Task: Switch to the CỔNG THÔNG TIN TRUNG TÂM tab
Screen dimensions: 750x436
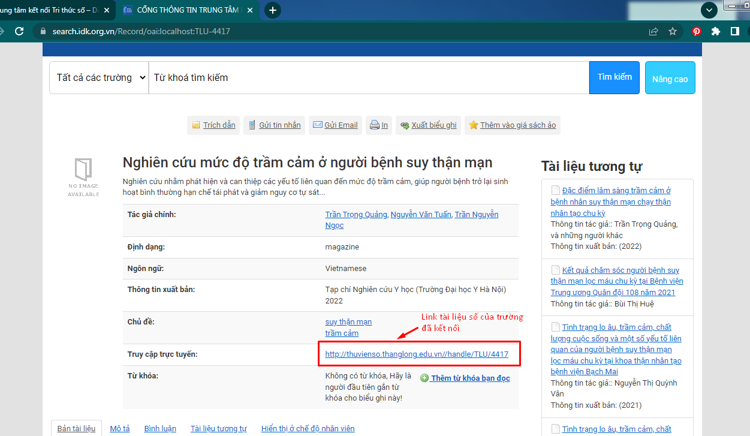Action: tap(188, 10)
